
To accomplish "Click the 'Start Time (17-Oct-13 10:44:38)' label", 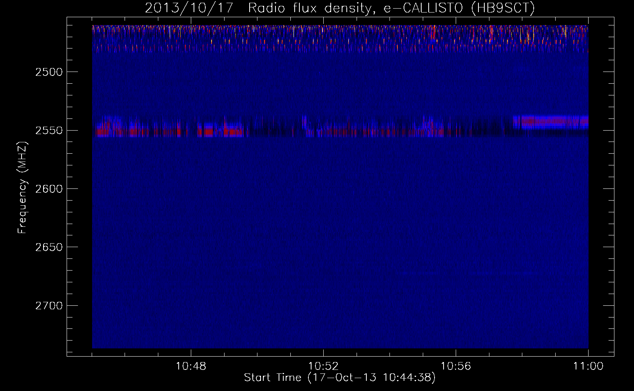I will (340, 378).
